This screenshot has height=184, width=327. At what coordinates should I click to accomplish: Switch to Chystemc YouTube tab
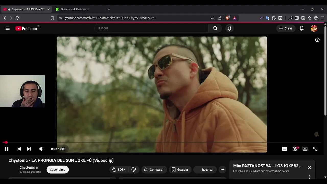click(26, 9)
